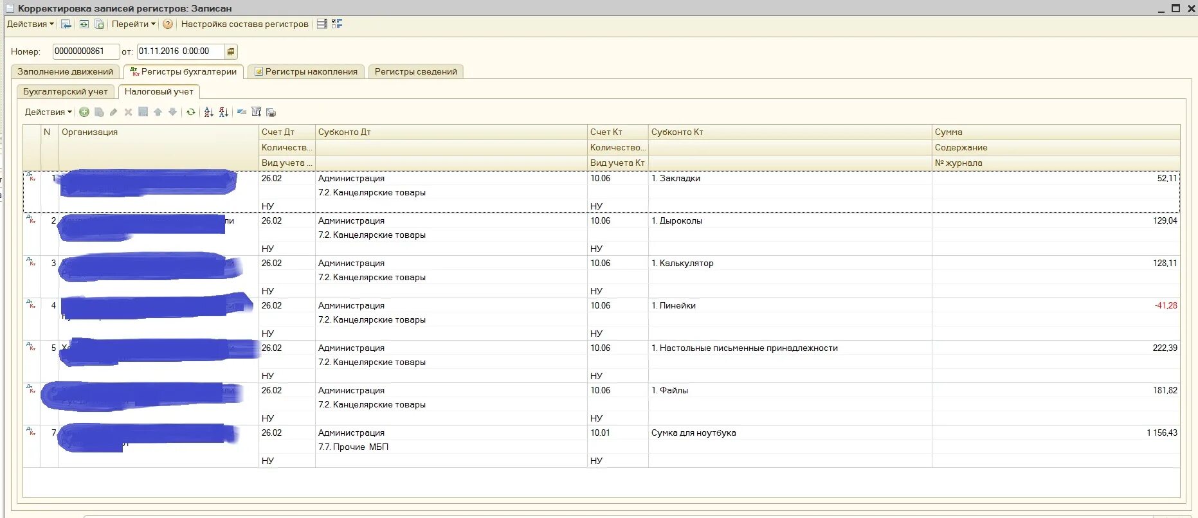Image resolution: width=1198 pixels, height=518 pixels.
Task: Click the finish editing icon in table toolbar
Action: pyautogui.click(x=143, y=112)
